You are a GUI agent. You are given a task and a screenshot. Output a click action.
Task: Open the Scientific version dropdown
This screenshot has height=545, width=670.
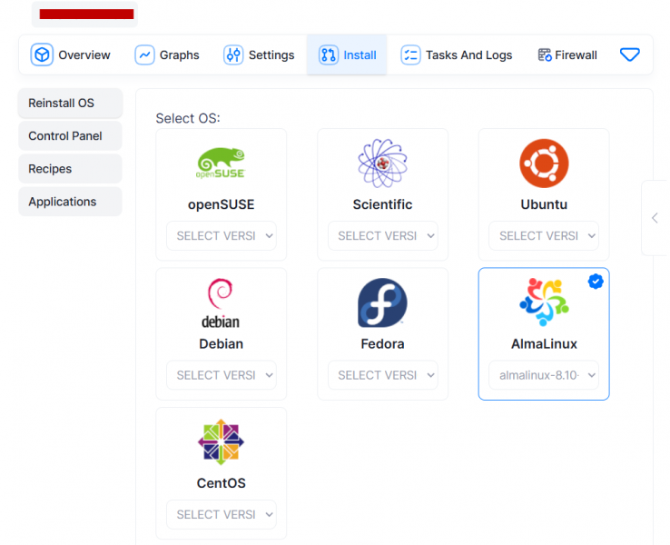pos(383,235)
